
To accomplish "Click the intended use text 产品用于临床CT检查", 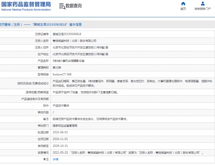I will tap(85, 92).
